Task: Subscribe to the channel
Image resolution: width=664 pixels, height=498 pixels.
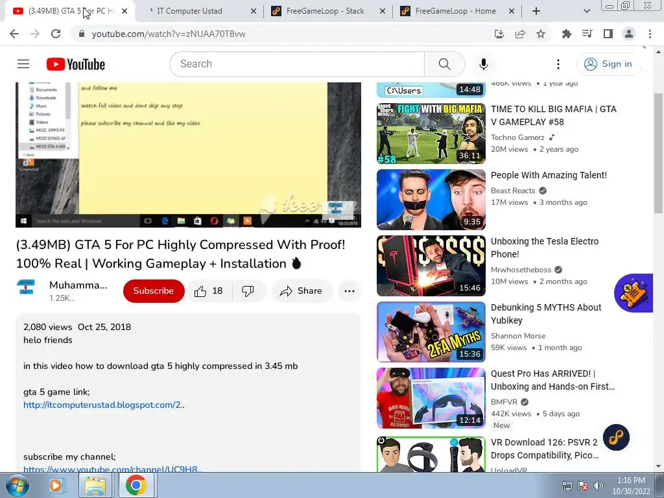Action: [x=154, y=291]
